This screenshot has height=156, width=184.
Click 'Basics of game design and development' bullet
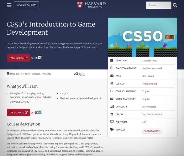click(x=81, y=98)
